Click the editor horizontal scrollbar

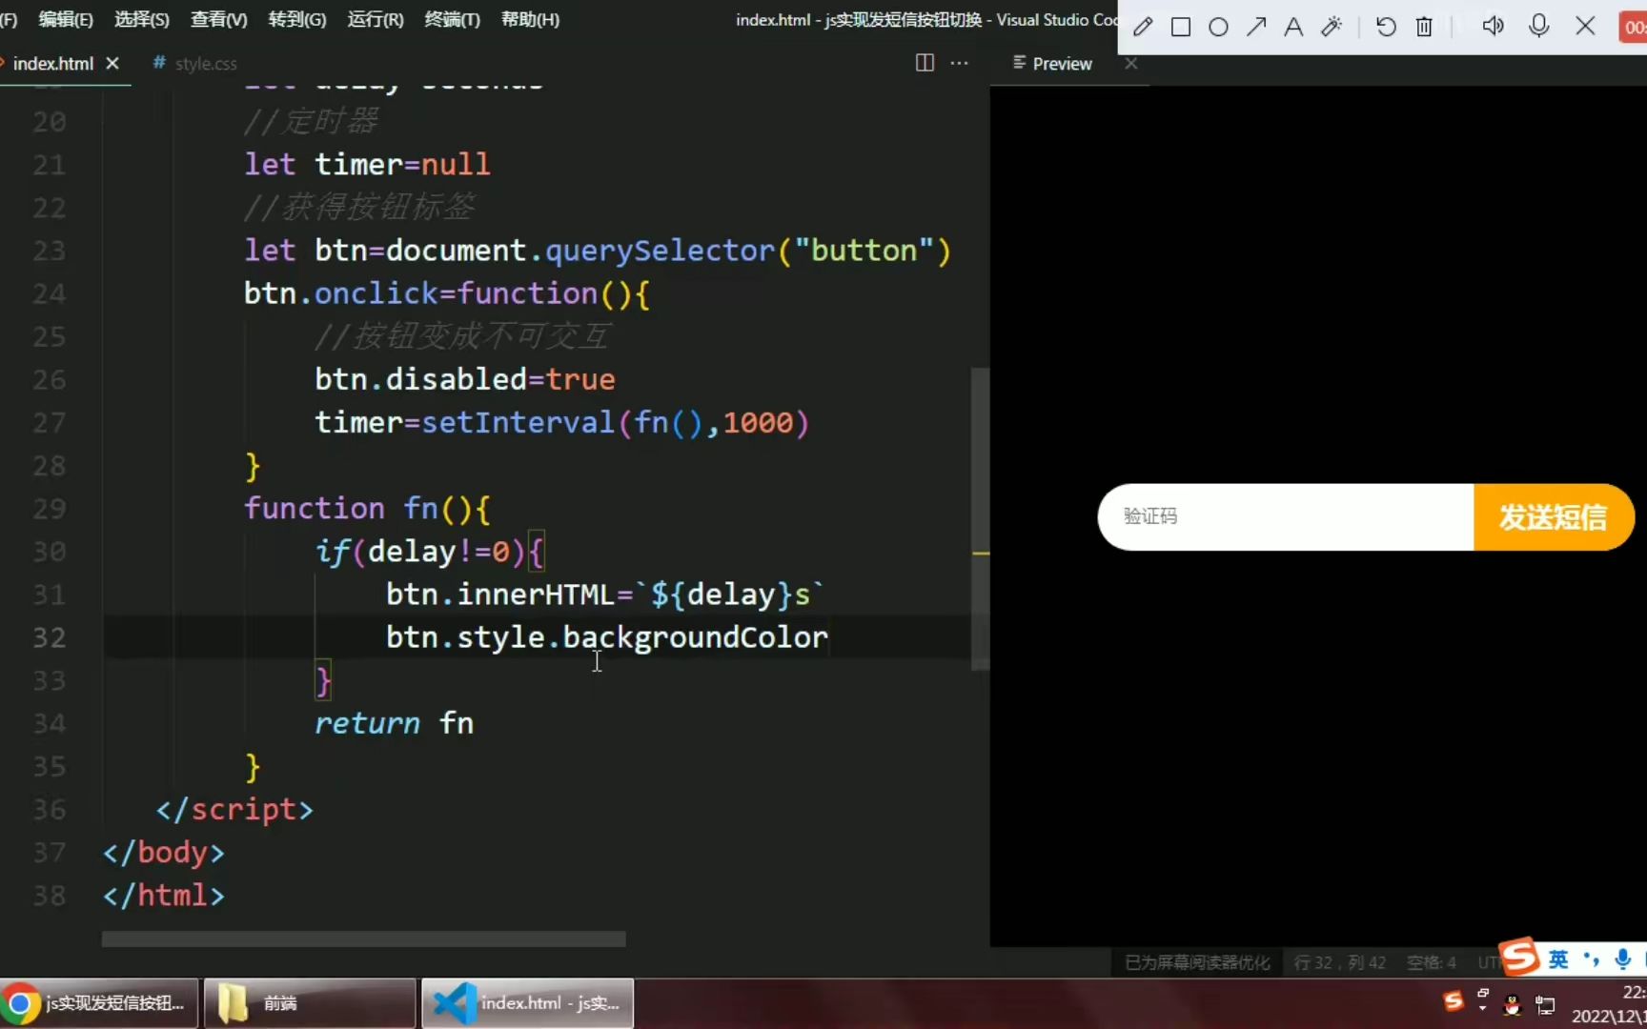tap(363, 939)
